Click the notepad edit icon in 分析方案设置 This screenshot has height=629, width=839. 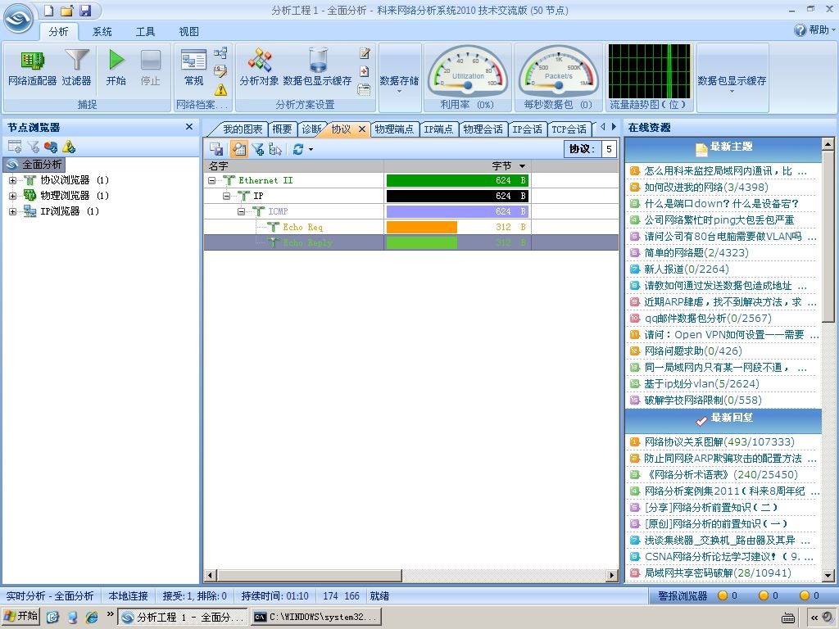click(365, 53)
